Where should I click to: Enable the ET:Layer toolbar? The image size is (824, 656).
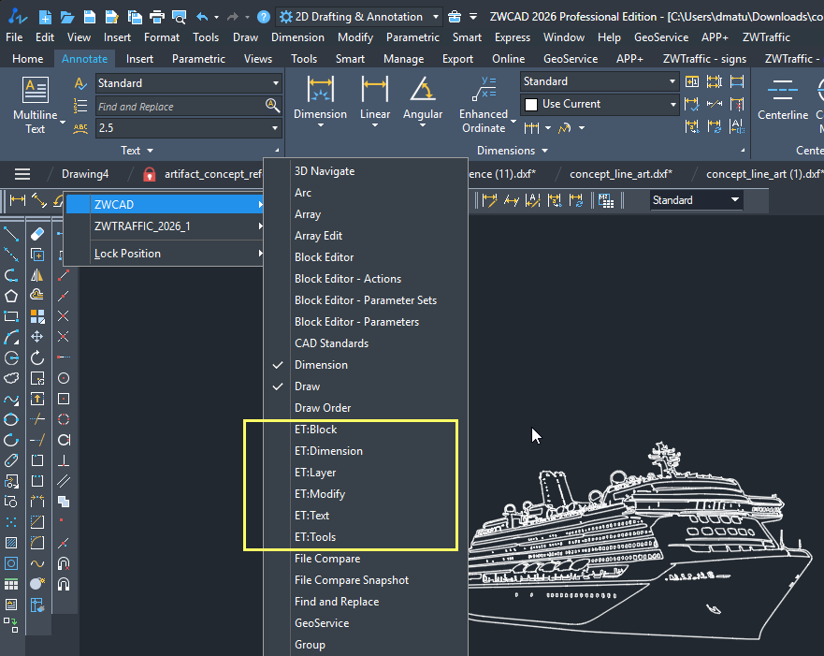pos(315,473)
